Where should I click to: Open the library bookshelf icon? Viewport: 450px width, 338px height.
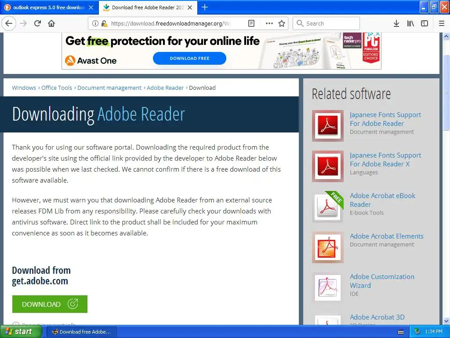410,23
